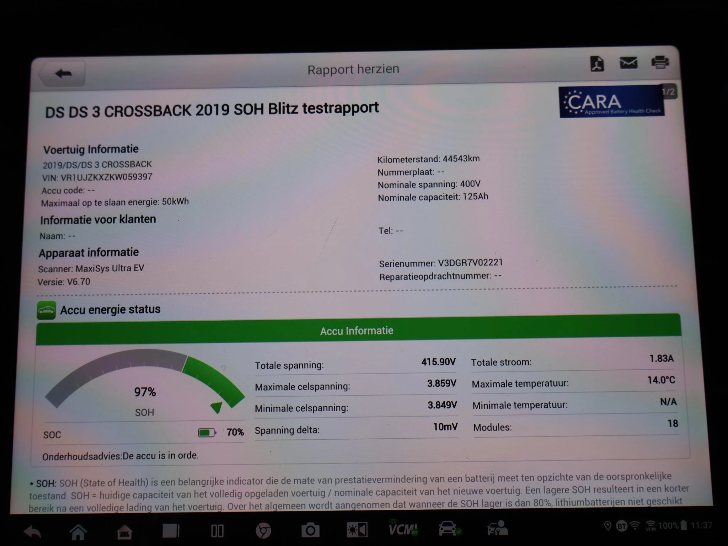Export the report as PDF
The image size is (728, 546).
(x=597, y=64)
